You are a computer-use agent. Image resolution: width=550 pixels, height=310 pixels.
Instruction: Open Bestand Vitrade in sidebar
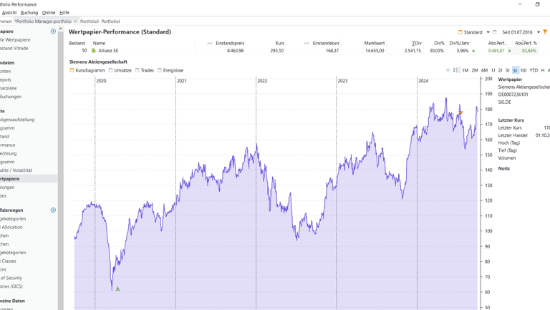14,49
